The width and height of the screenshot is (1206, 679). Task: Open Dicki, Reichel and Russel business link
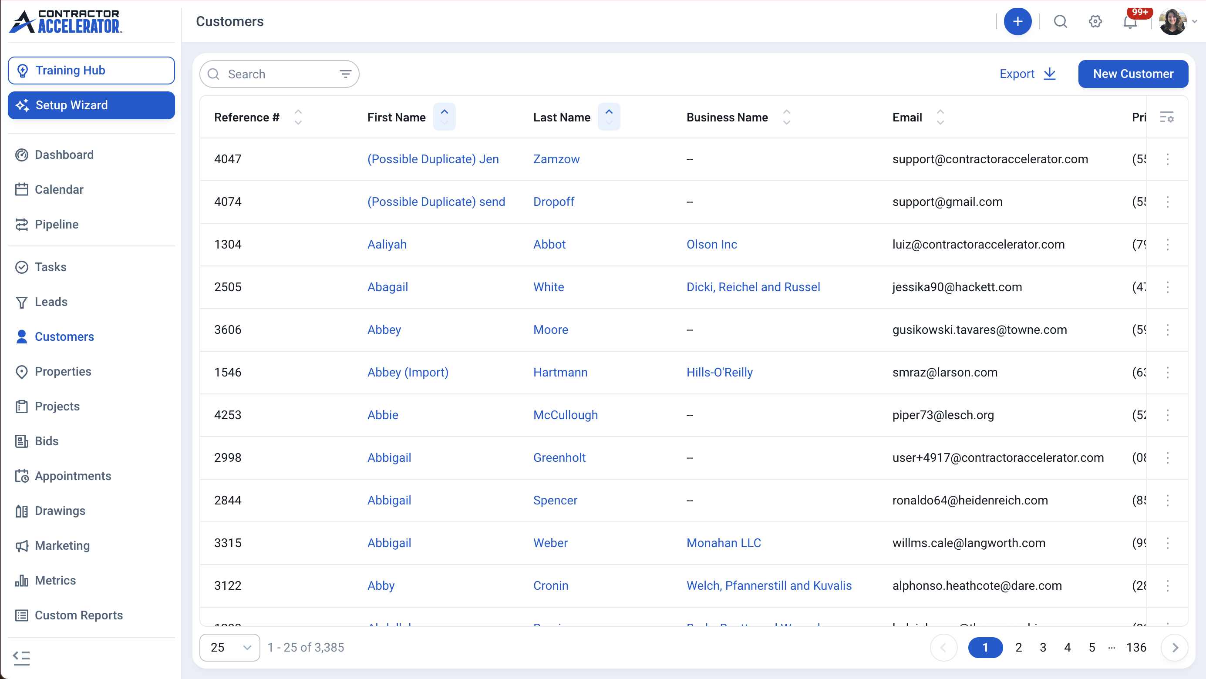(753, 287)
